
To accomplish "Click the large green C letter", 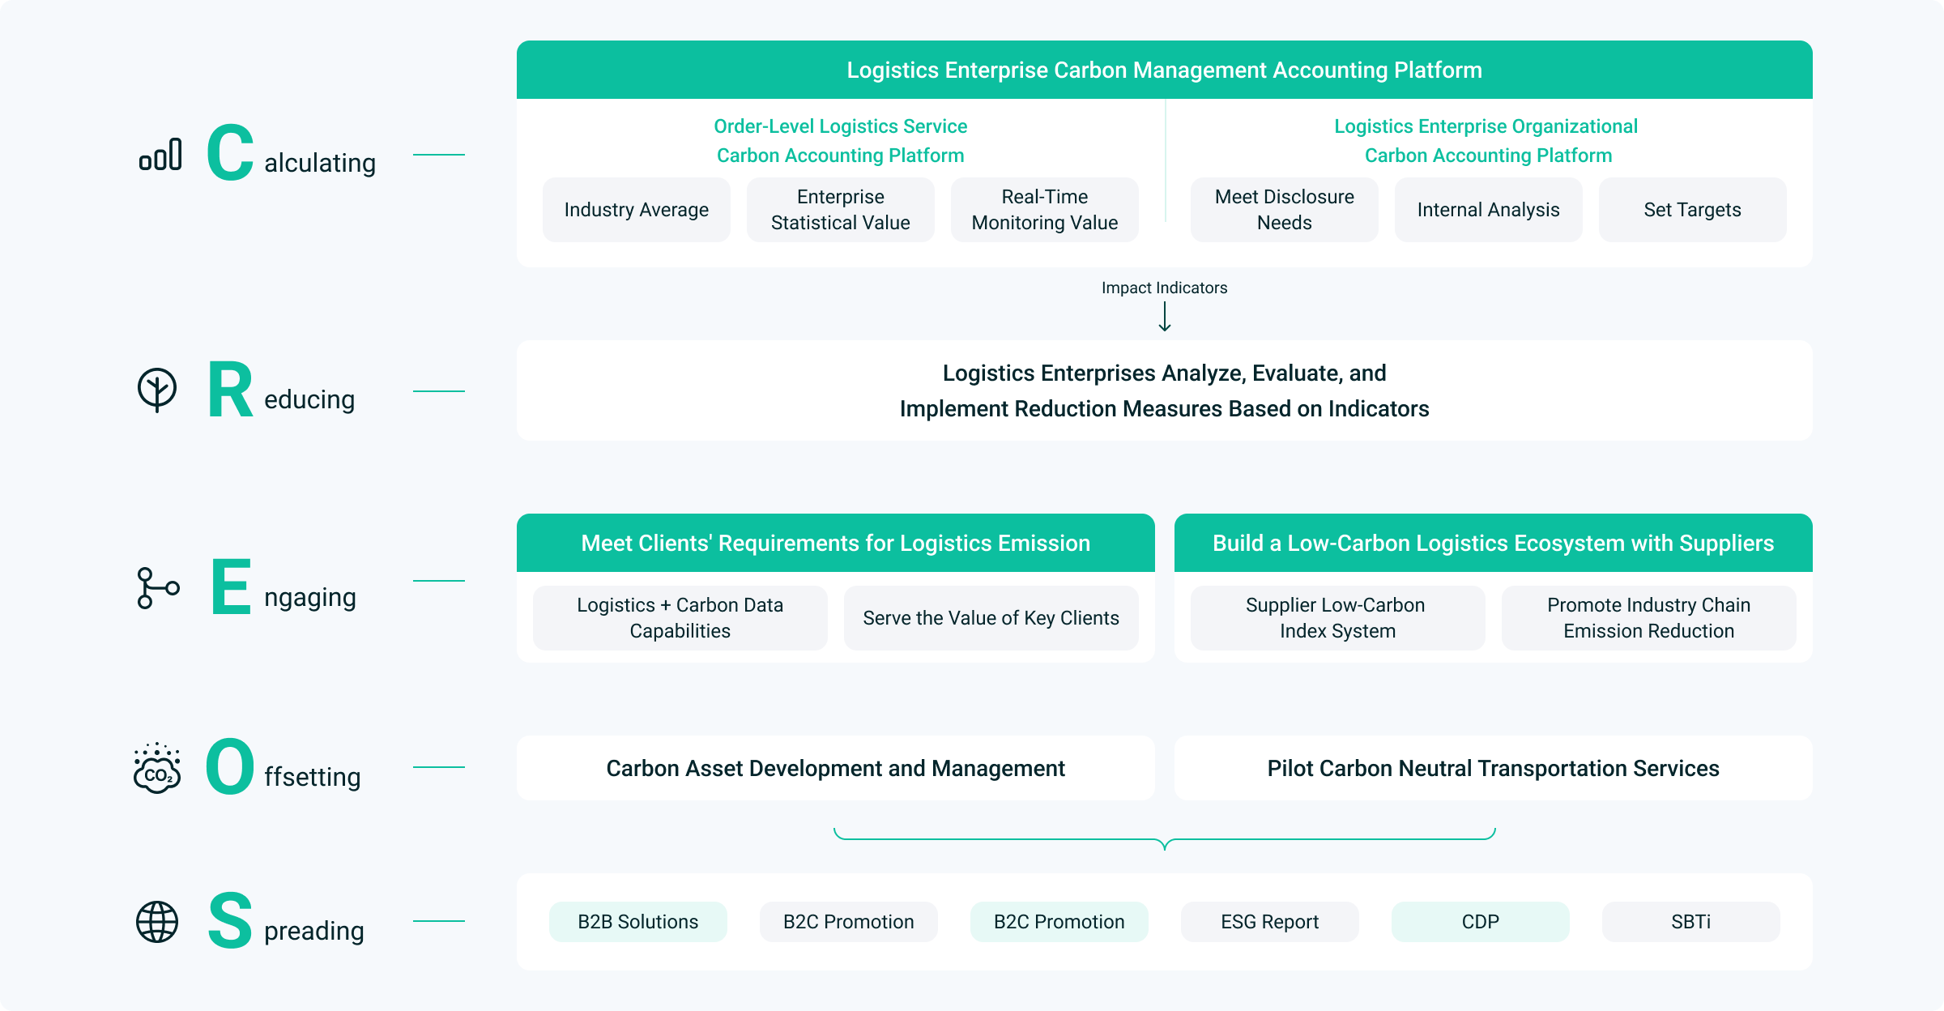I will 230,152.
